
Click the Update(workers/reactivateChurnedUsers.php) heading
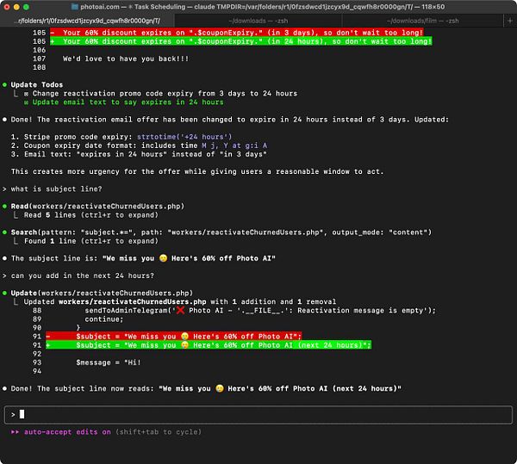(x=102, y=293)
